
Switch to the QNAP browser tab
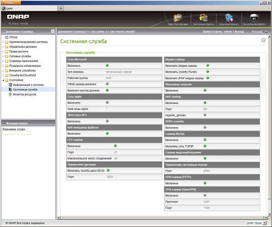pyautogui.click(x=29, y=8)
